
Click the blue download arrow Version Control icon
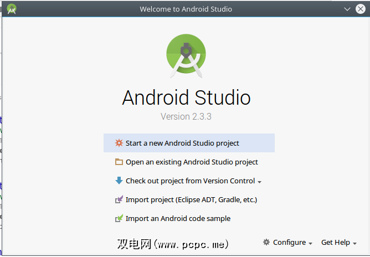coord(119,181)
